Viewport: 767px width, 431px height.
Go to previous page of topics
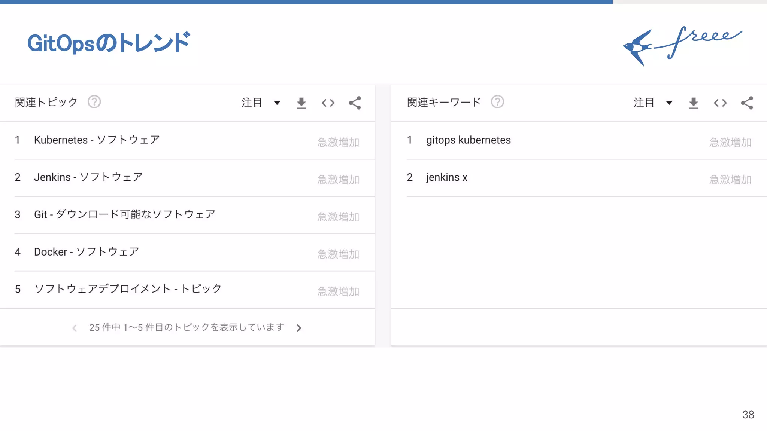click(75, 328)
